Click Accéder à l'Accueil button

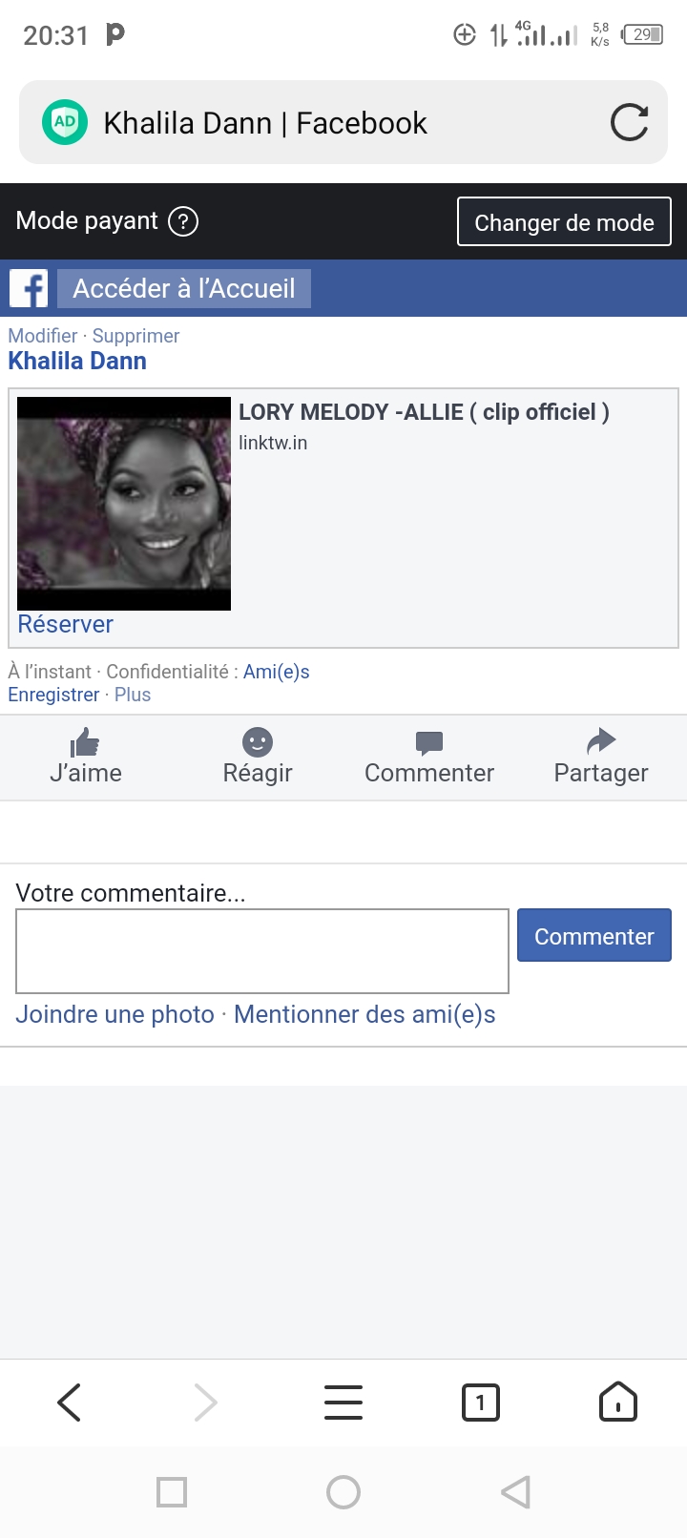[184, 288]
